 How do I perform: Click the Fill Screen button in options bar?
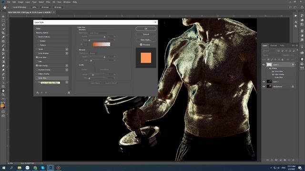(58, 7)
